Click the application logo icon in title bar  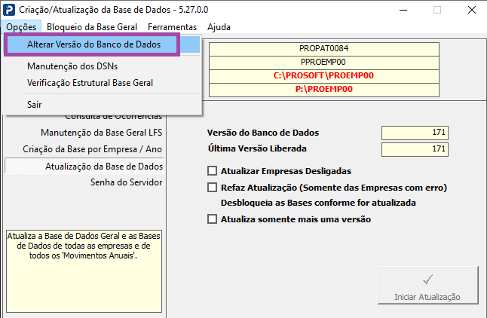point(9,10)
